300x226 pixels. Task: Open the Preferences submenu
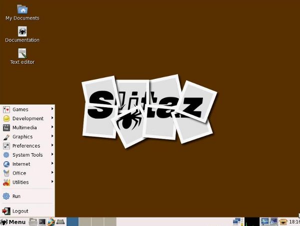tap(27, 146)
